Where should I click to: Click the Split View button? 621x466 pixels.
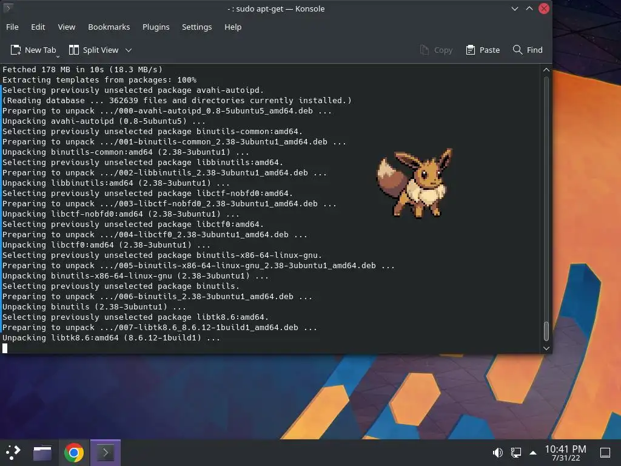[x=94, y=50]
